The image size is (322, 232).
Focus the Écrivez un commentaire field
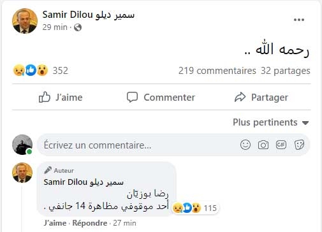[139, 145]
